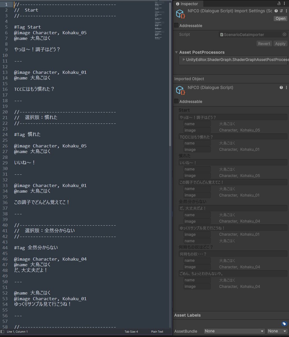Image resolution: width=289 pixels, height=337 pixels.
Task: Open the Inspector tab's three-dot menu
Action: coord(285,3)
